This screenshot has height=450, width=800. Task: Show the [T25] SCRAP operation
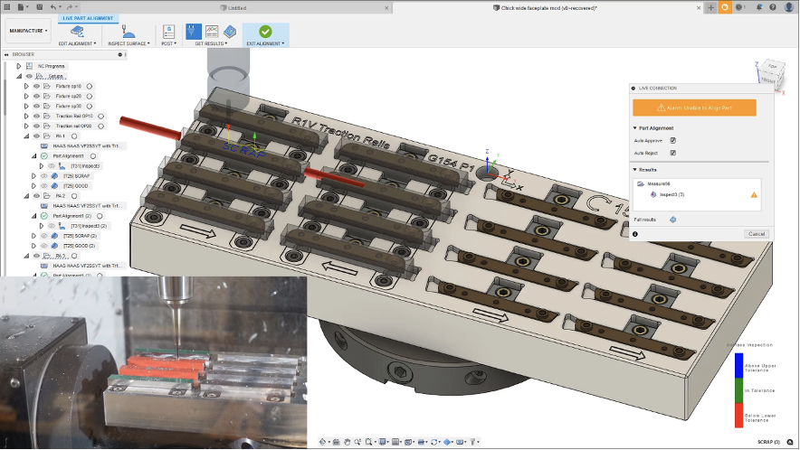point(43,176)
